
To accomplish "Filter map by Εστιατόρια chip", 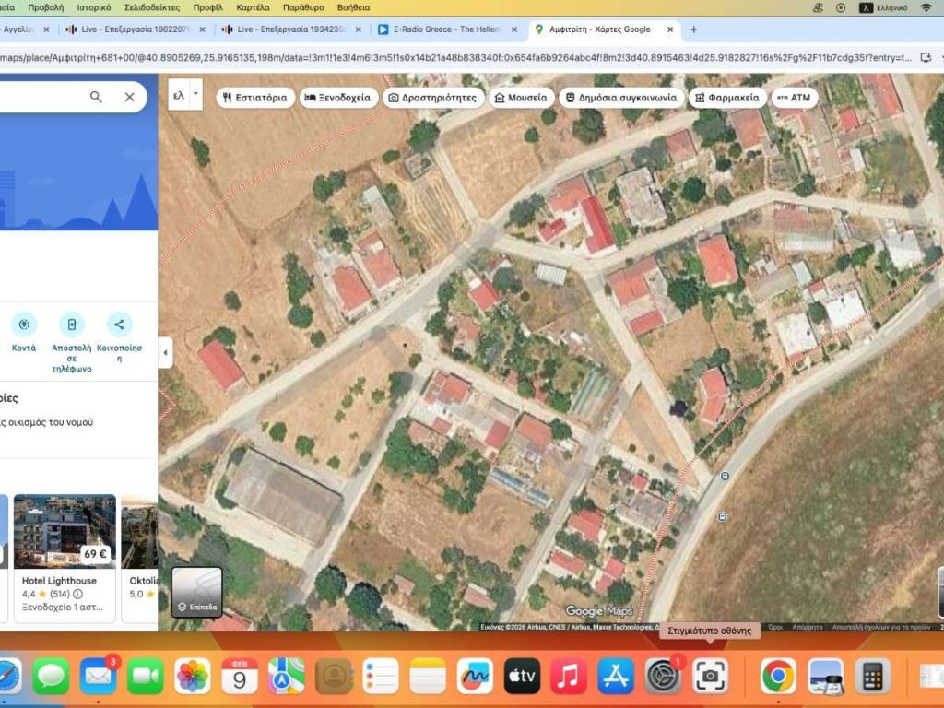I will (255, 98).
